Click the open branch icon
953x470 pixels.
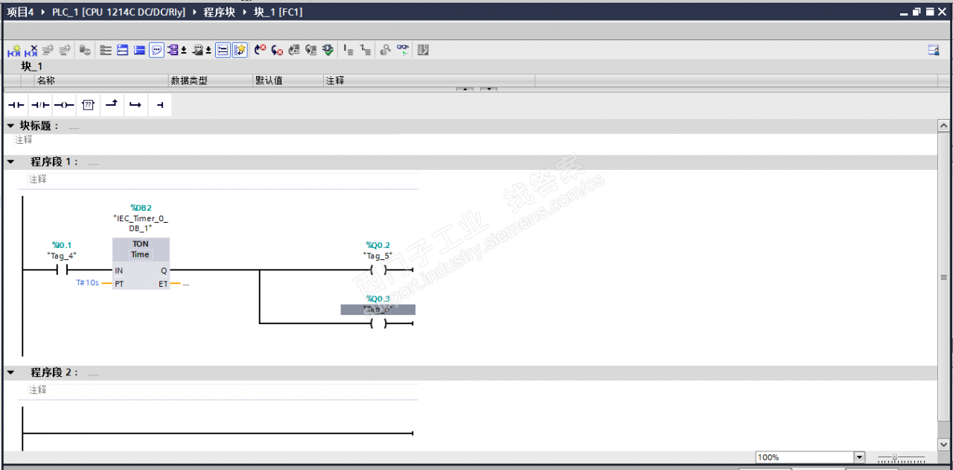tap(111, 106)
